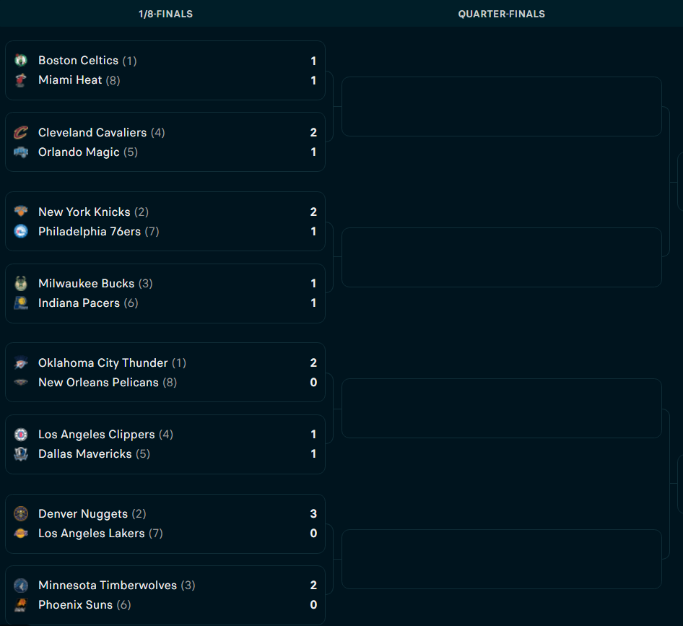Viewport: 683px width, 626px height.
Task: Click Dallas Mavericks series score 1
Action: pyautogui.click(x=313, y=454)
